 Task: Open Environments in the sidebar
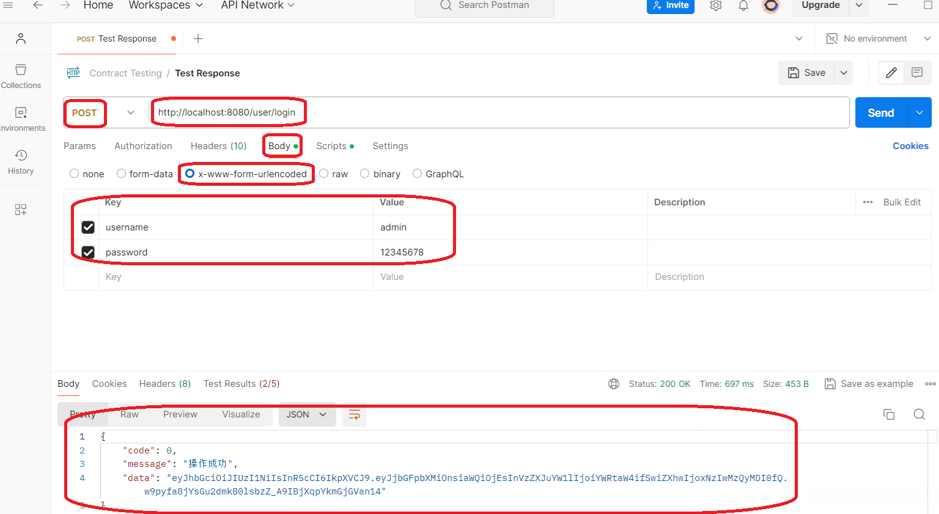click(21, 119)
